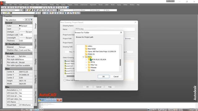Select the New folder entry
The image size is (198, 111).
pyautogui.click(x=92, y=49)
